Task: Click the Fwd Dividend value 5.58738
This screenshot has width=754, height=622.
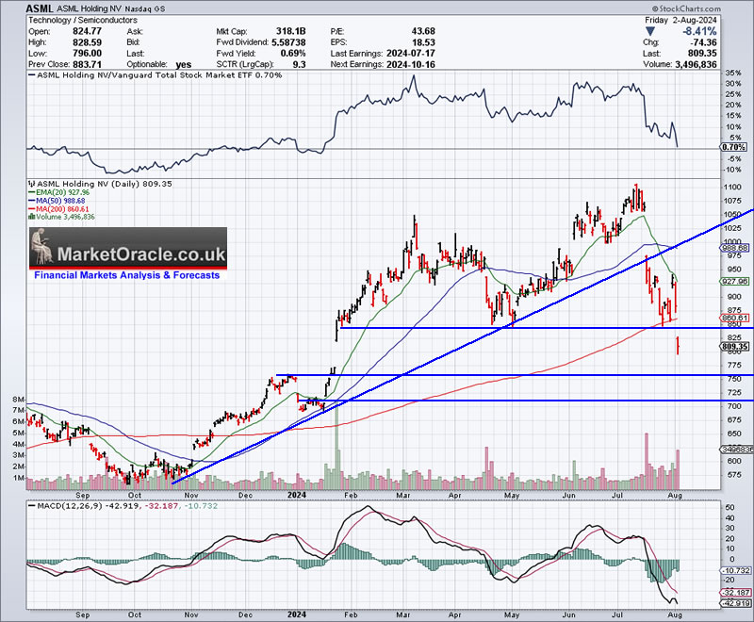Action: point(288,42)
